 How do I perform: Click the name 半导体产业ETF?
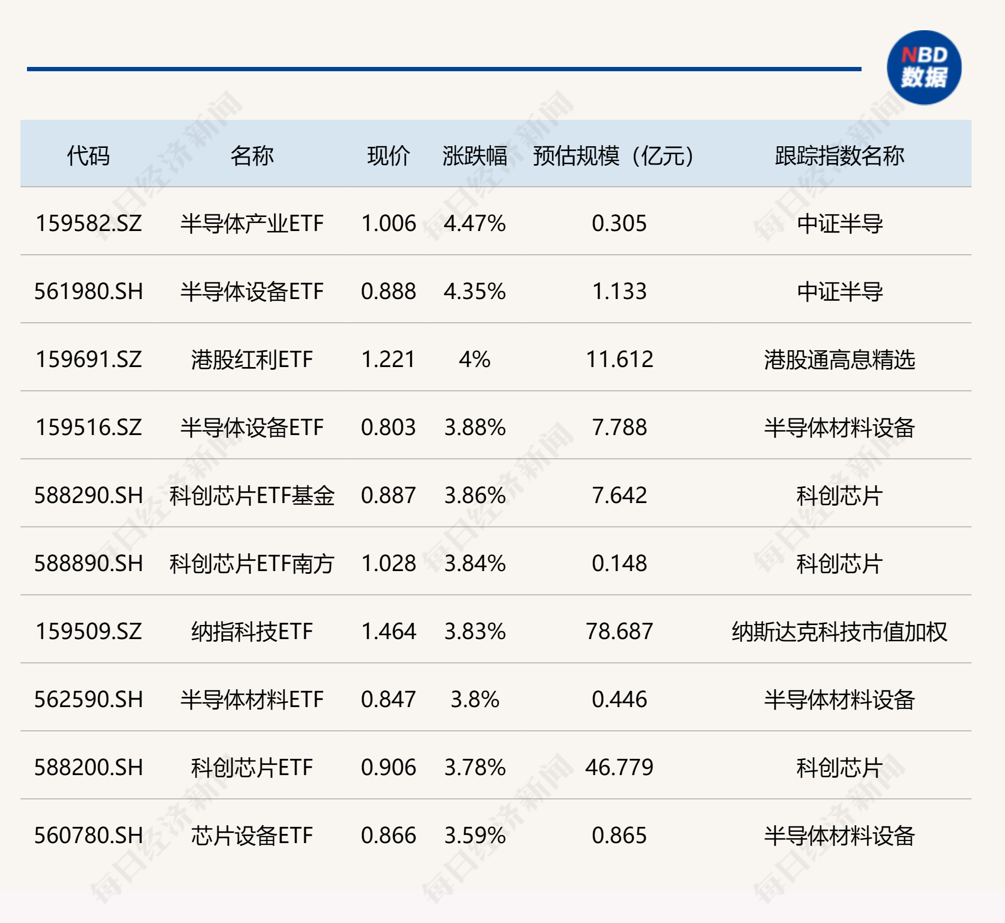tap(252, 223)
